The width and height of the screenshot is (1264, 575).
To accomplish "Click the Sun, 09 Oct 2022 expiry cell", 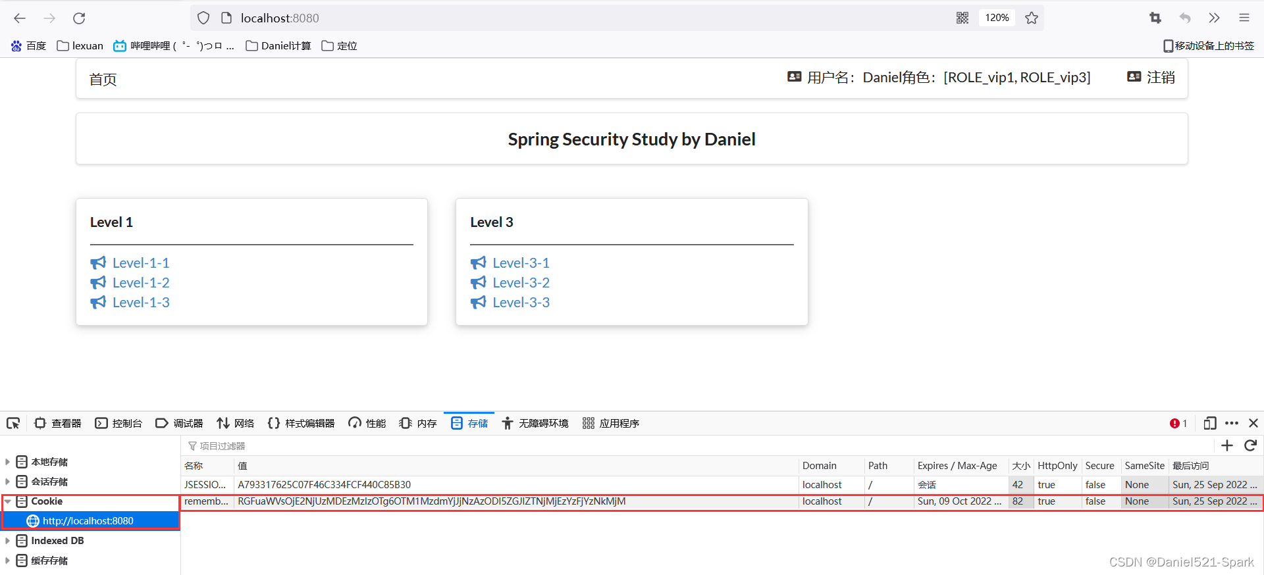I will (961, 501).
